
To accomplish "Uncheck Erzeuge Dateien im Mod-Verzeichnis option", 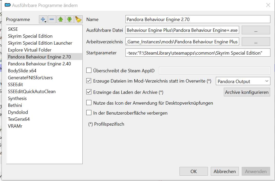I will pyautogui.click(x=89, y=81).
